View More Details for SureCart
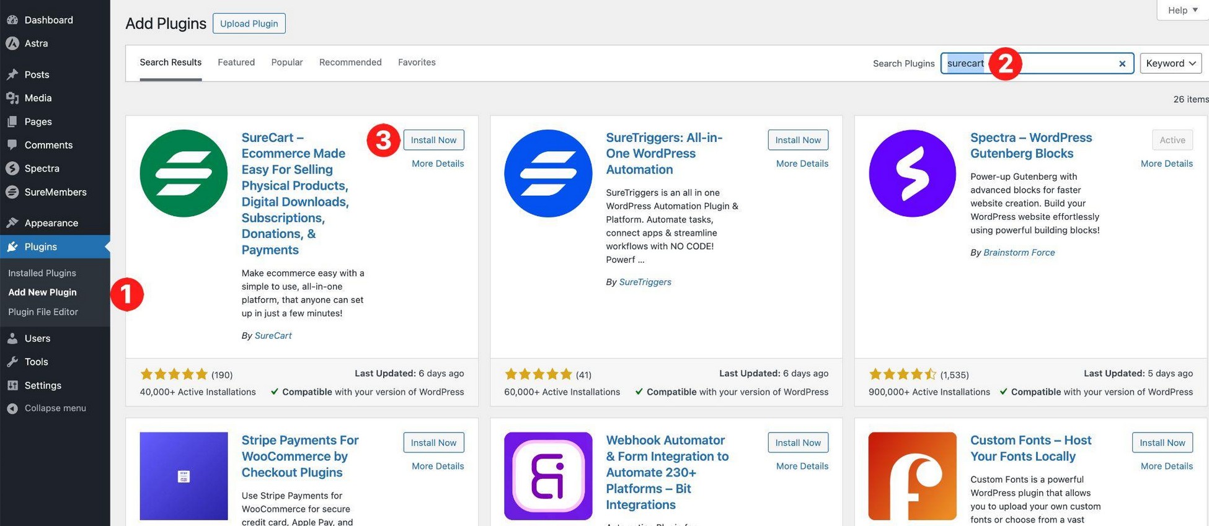This screenshot has height=526, width=1209. 438,164
